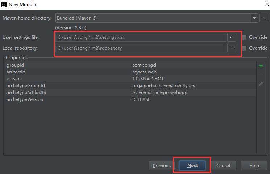The image size is (270, 174).
Task: Enable Override for Local repository
Action: coord(244,48)
